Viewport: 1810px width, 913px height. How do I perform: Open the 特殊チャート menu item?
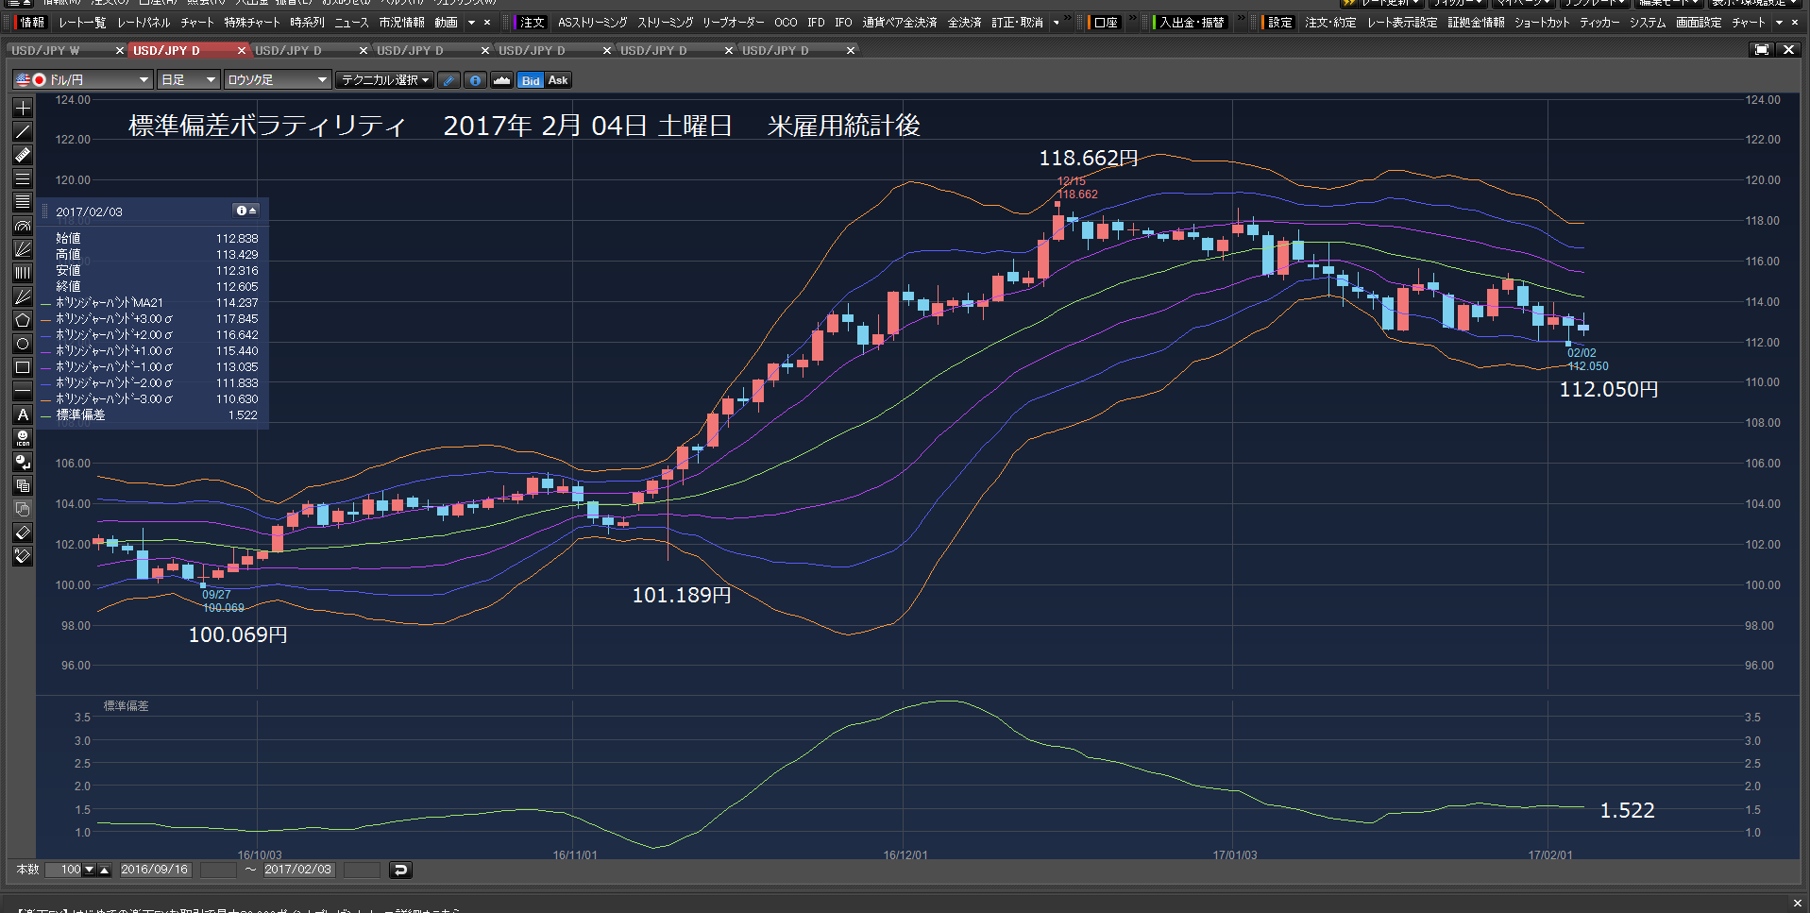click(x=252, y=23)
